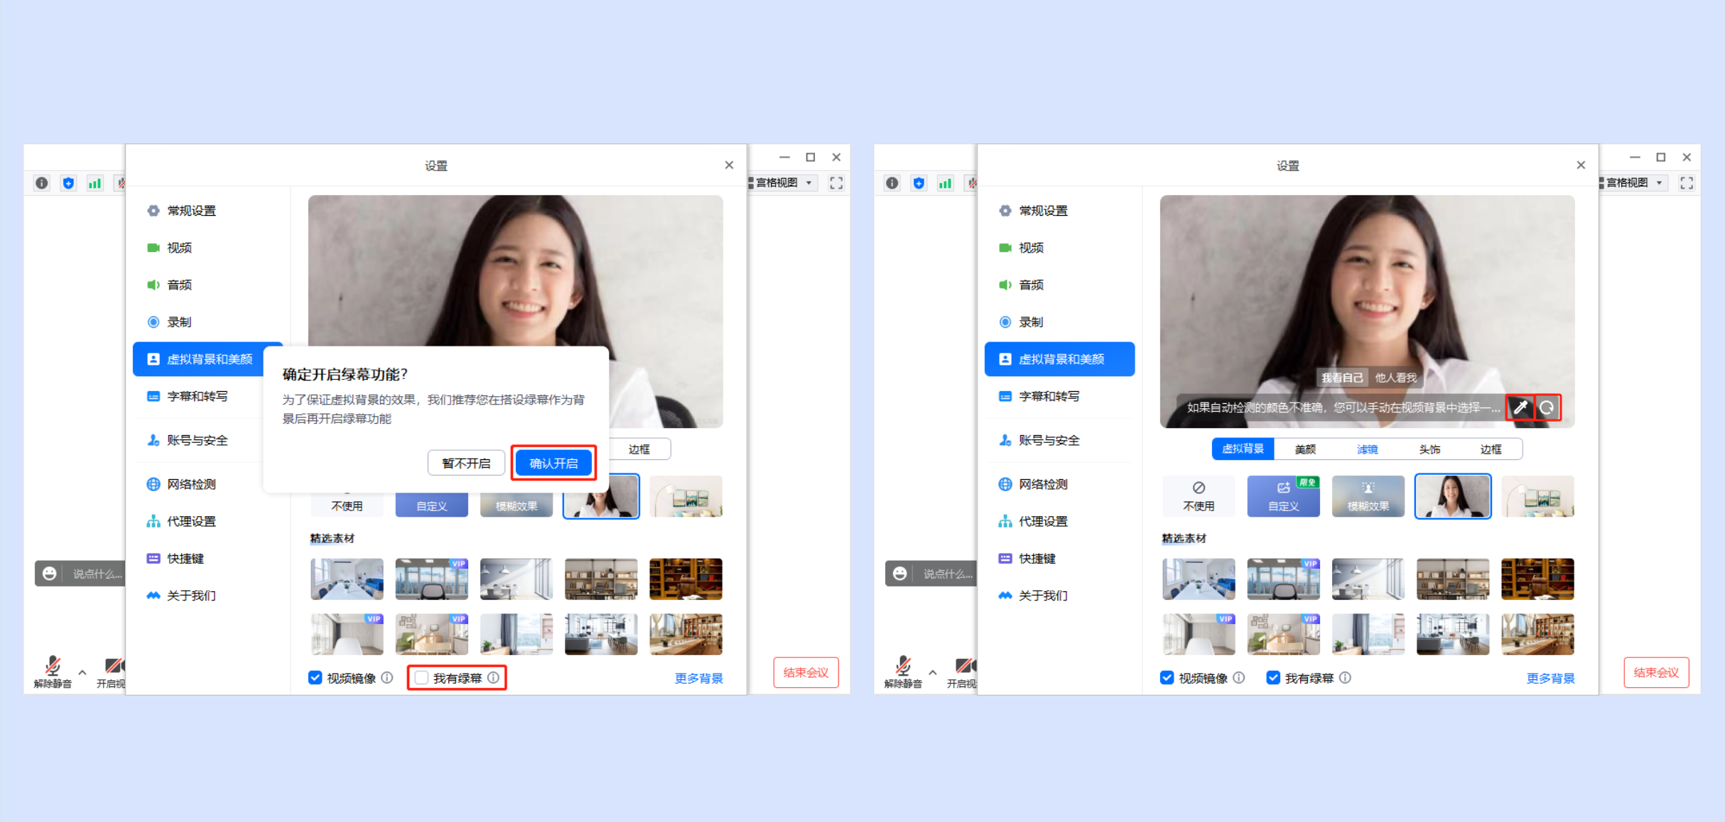This screenshot has height=822, width=1725.
Task: Open the 网络检测 network check panel
Action: (188, 484)
